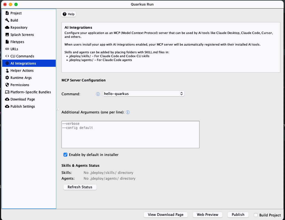
Task: Click the Publish button
Action: click(x=238, y=215)
